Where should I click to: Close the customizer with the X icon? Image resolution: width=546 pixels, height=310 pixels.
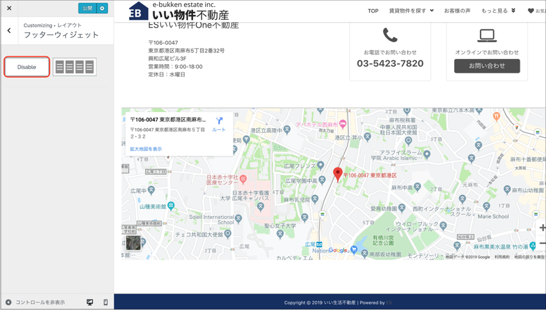(x=9, y=8)
